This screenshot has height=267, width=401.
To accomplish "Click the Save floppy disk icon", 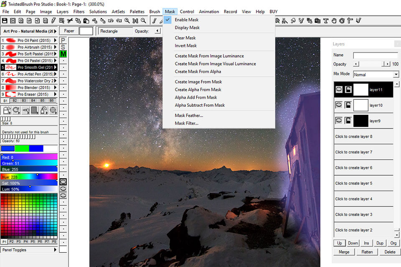I will (x=5, y=21).
